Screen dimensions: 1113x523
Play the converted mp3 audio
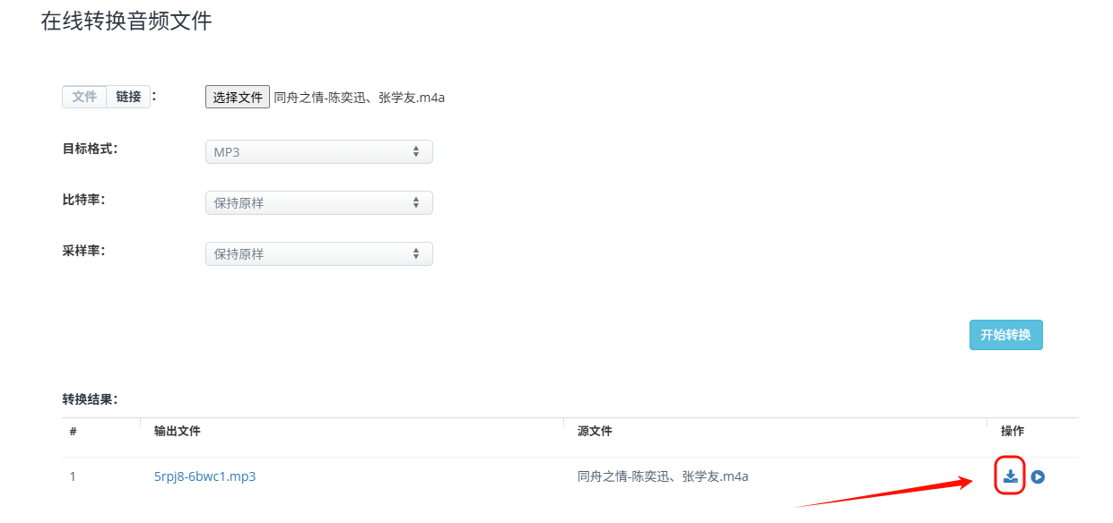(x=1038, y=476)
